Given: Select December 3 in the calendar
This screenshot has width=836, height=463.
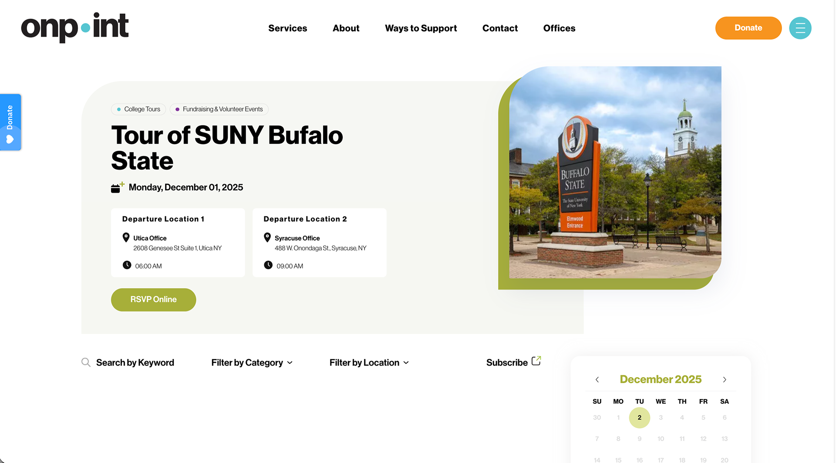Looking at the screenshot, I should click(661, 417).
